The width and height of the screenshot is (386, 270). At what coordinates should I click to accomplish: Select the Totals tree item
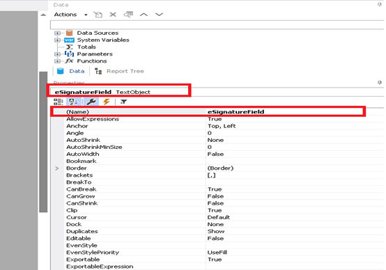click(x=86, y=47)
